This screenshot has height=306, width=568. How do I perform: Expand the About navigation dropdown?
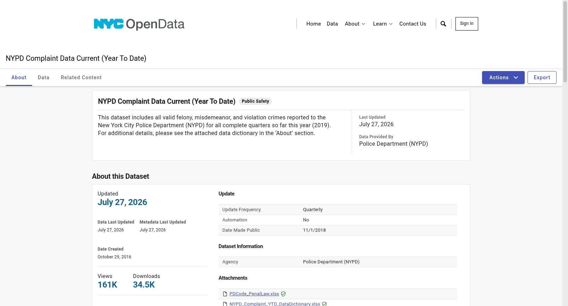pyautogui.click(x=355, y=24)
